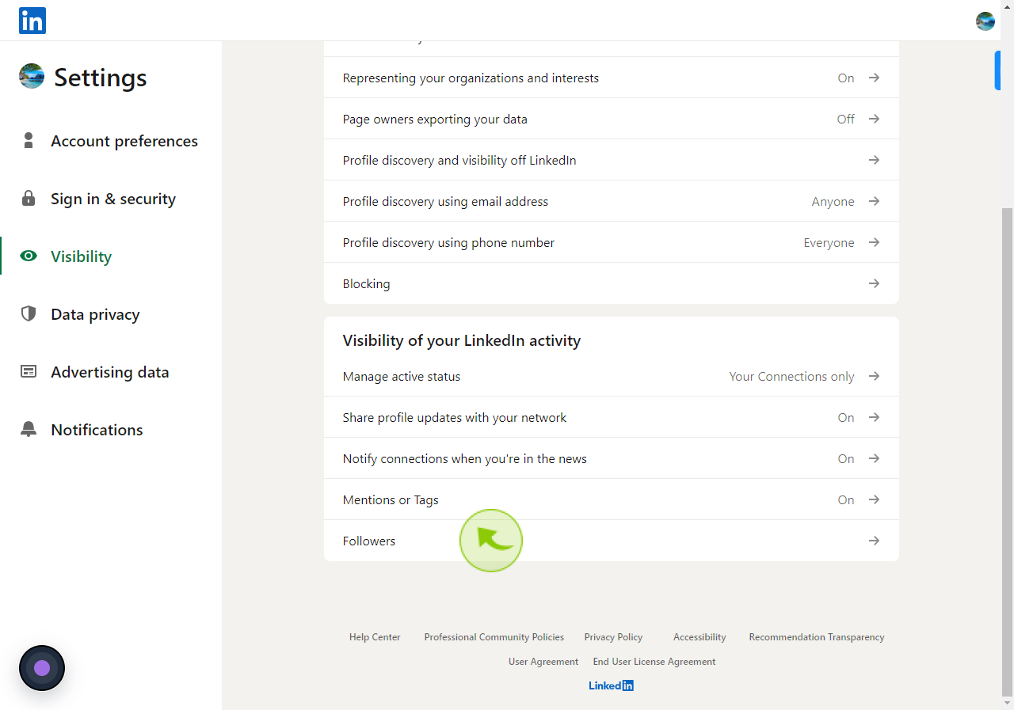Click arrow for discovery using email address
This screenshot has width=1014, height=710.
click(874, 201)
